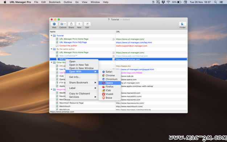Collapse the Magazines folder triangle
This screenshot has width=227, height=142.
pyautogui.click(x=51, y=89)
